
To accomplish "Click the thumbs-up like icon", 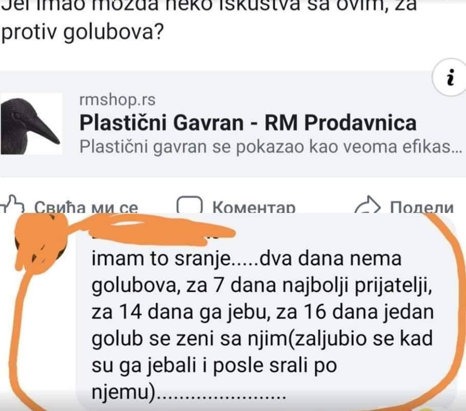I will click(x=12, y=204).
